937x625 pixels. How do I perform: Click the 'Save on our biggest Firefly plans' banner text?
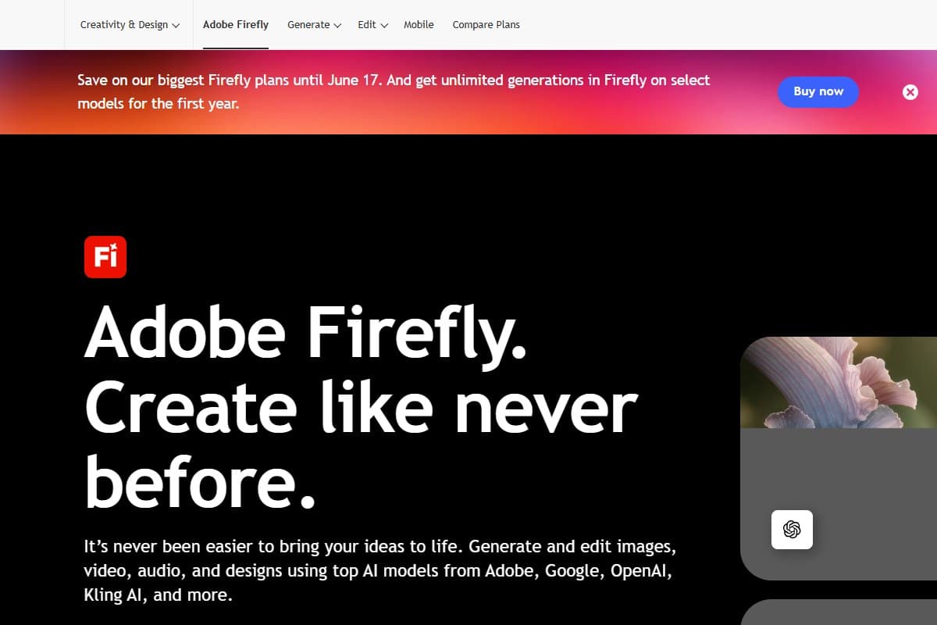click(x=394, y=91)
